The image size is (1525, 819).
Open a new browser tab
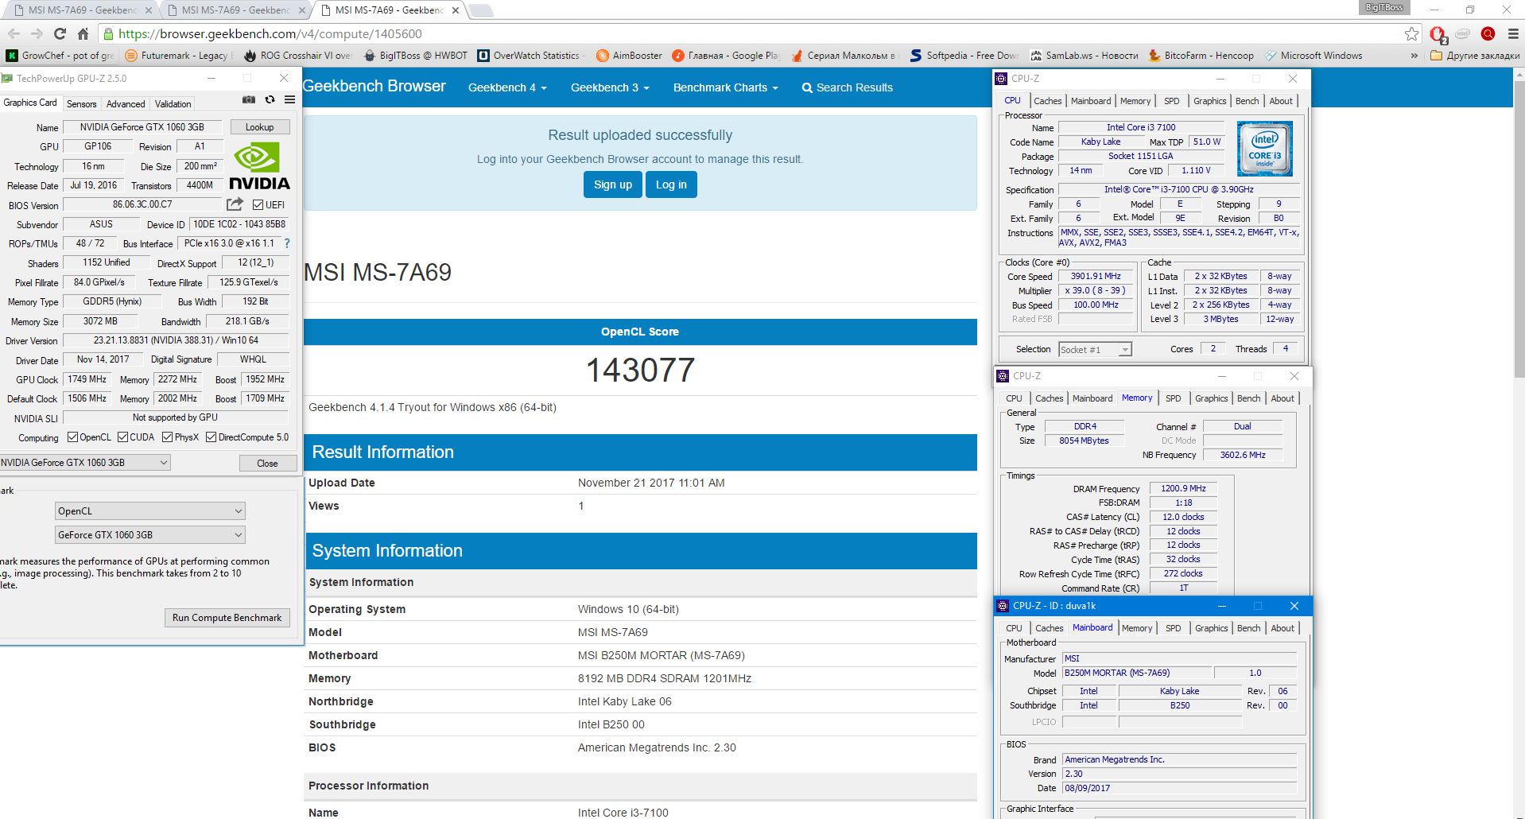click(x=481, y=10)
